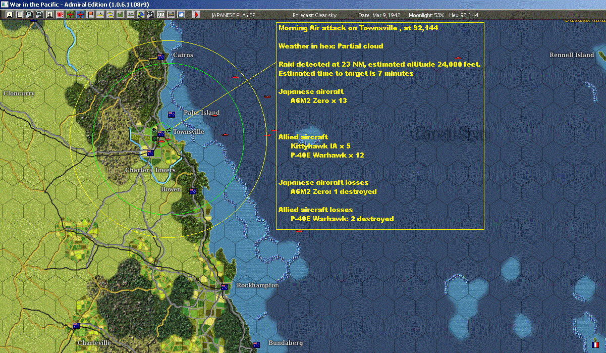Click the 'Moonlight: 53%' status text

(x=427, y=15)
